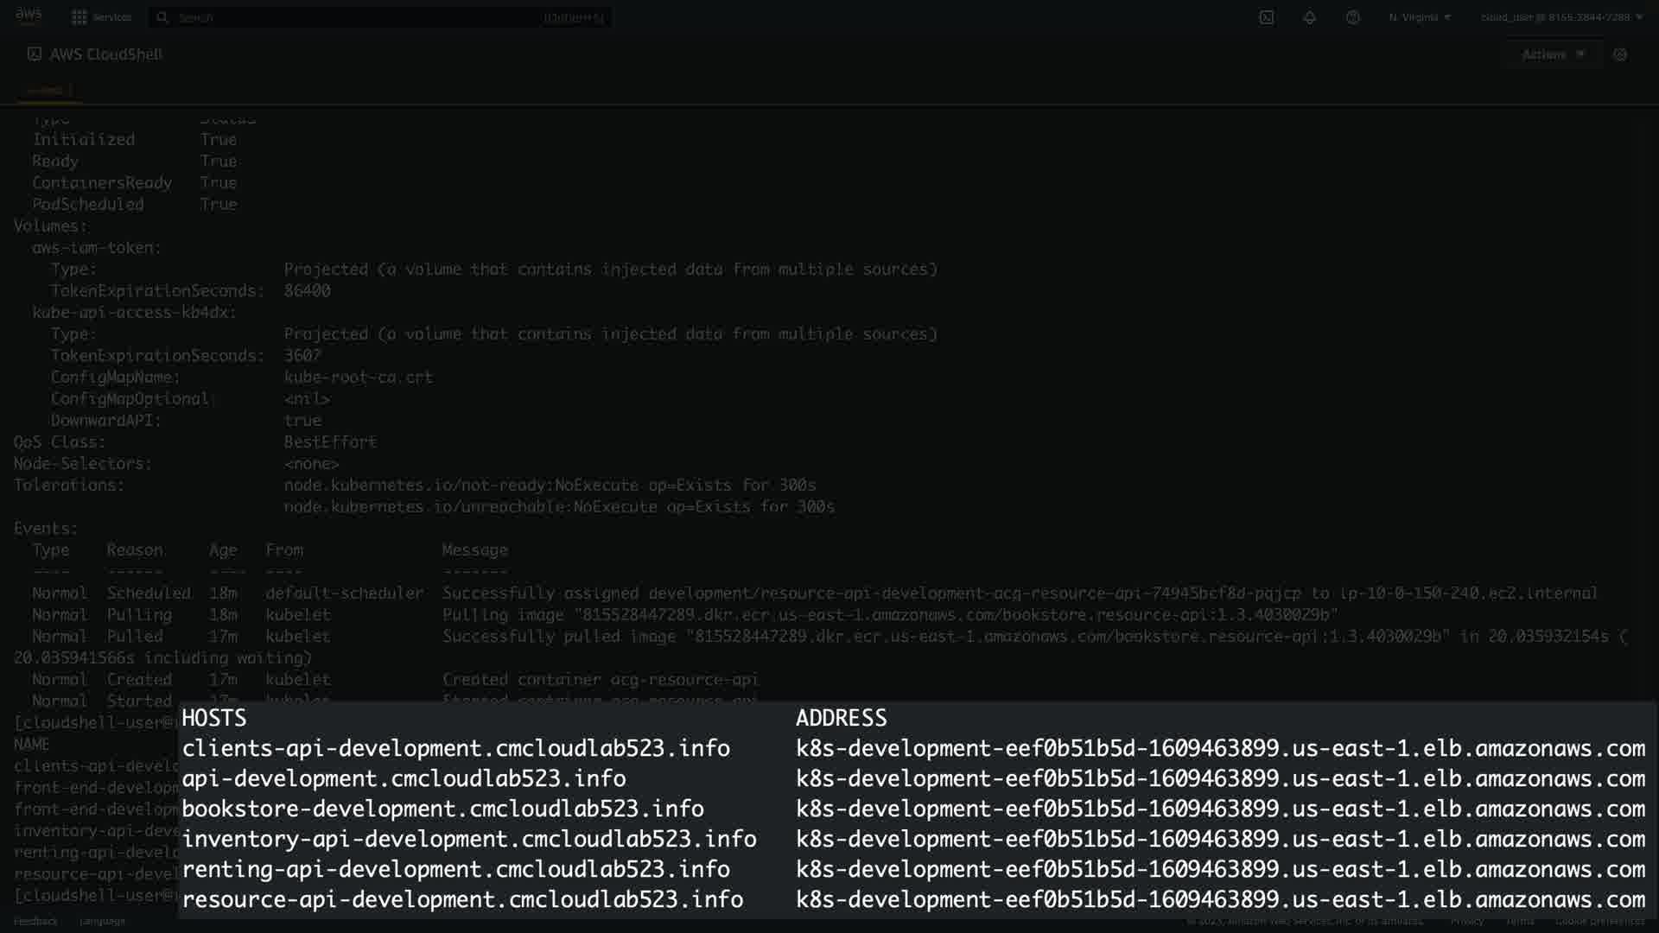Click the CloudShell icon beside the title
This screenshot has width=1659, height=933.
tap(34, 54)
